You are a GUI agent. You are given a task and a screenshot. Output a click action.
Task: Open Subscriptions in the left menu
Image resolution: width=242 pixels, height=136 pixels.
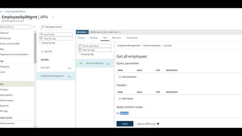click(6, 95)
